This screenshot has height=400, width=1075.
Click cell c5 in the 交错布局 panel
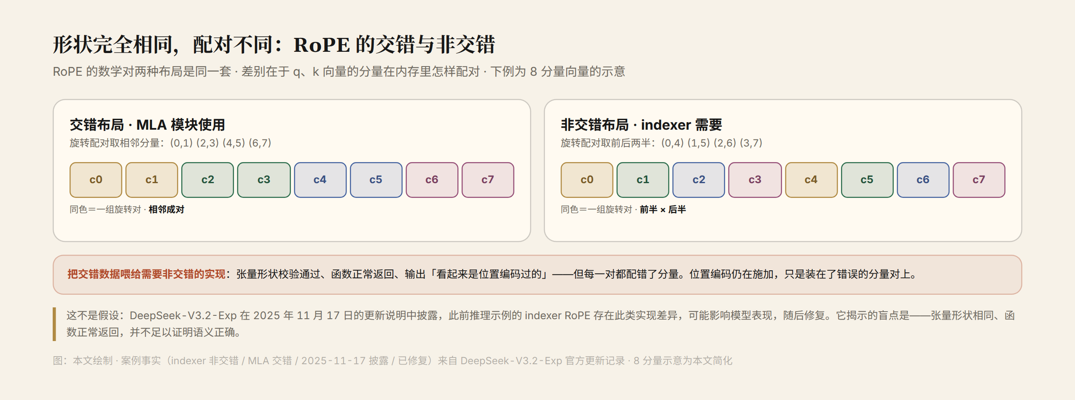pyautogui.click(x=376, y=180)
